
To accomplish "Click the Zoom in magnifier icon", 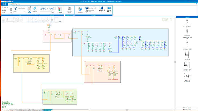I will tap(41, 9).
